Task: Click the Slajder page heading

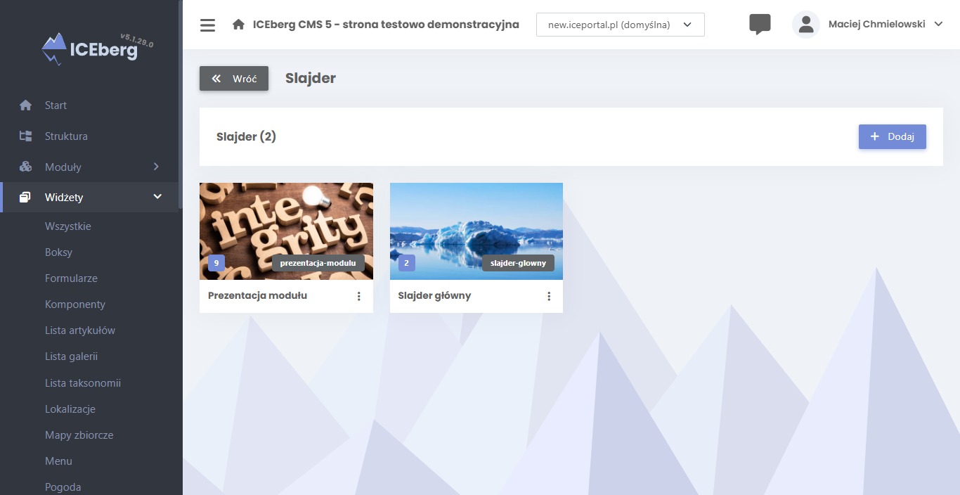Action: (311, 79)
